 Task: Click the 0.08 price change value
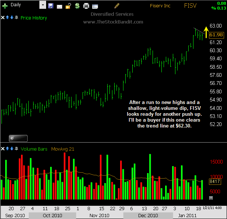click(221, 3)
